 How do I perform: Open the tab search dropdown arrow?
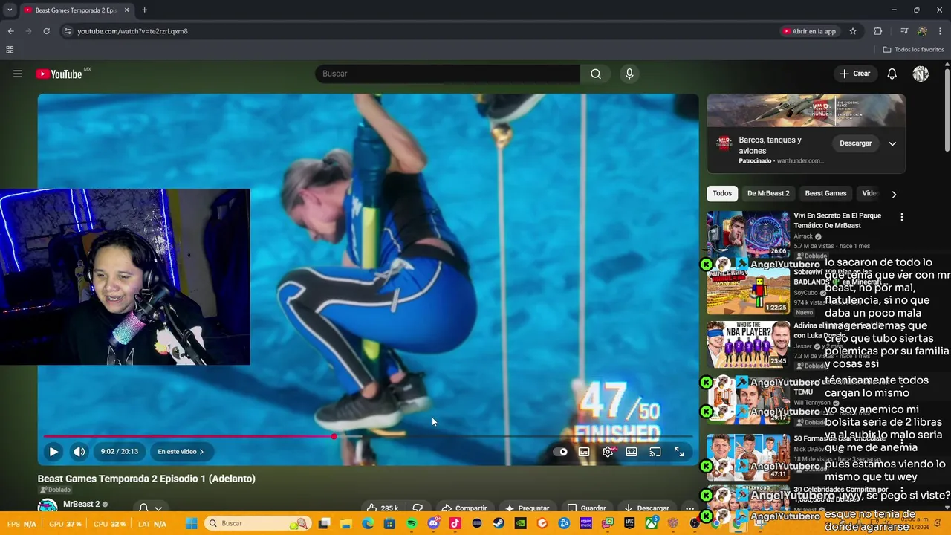(x=10, y=10)
